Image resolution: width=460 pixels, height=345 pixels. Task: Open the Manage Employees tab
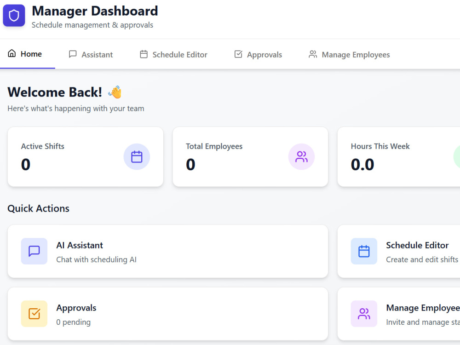(x=349, y=55)
